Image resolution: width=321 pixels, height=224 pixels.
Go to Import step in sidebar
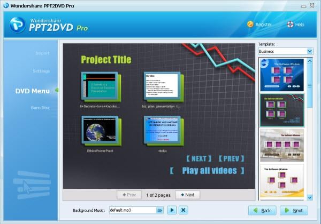click(x=42, y=53)
